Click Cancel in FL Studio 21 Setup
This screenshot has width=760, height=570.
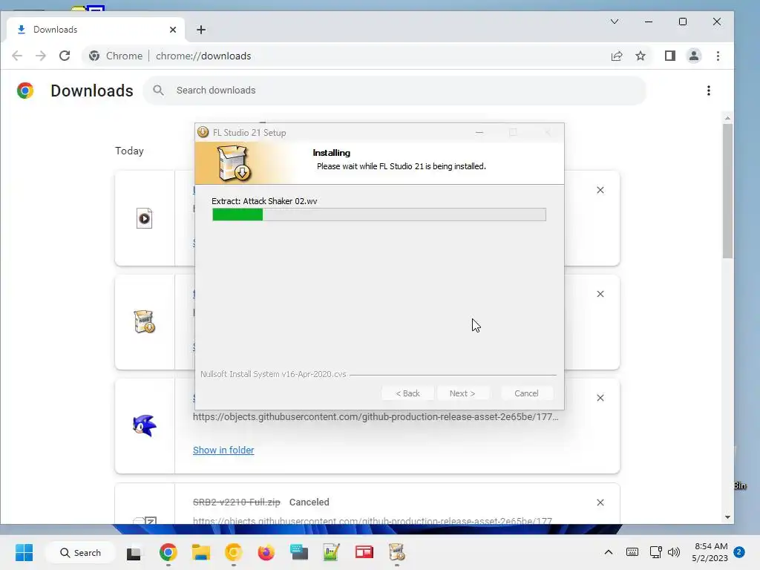point(526,393)
